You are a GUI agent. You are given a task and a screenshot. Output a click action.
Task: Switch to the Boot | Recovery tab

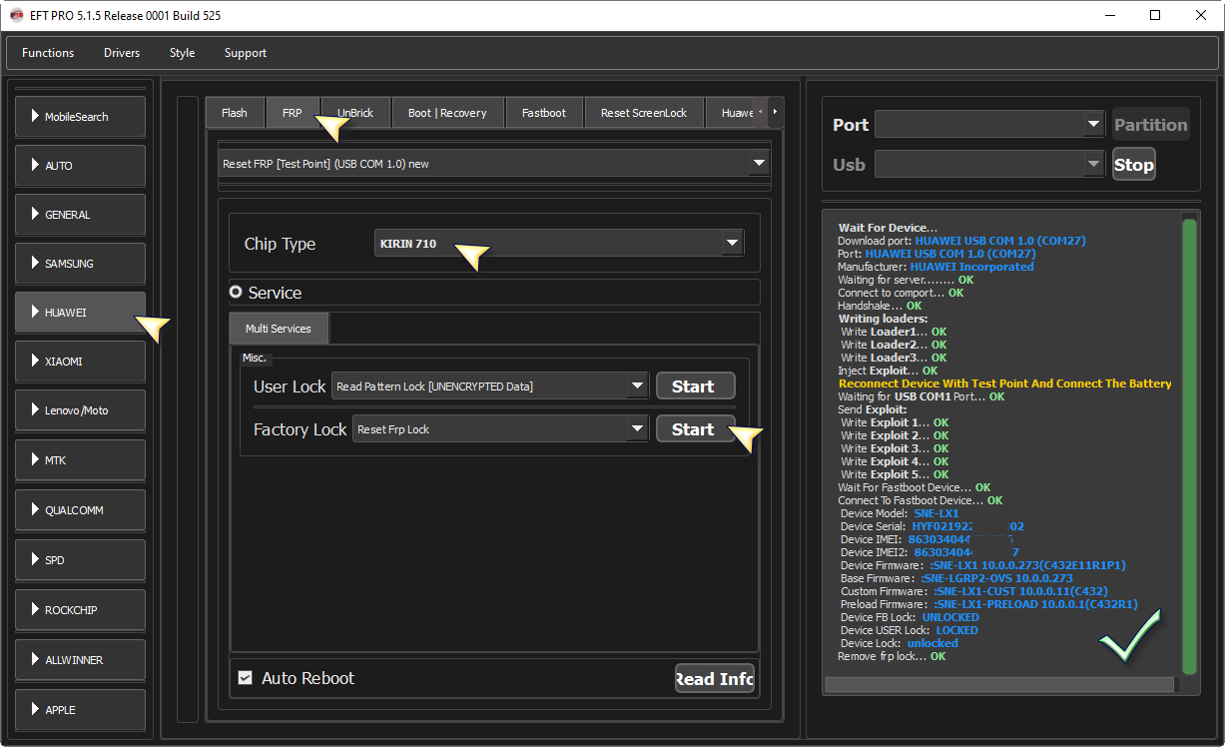click(x=447, y=113)
